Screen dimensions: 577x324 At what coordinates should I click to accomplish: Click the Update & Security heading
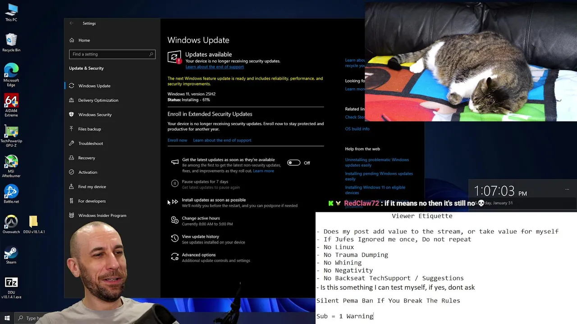click(86, 68)
